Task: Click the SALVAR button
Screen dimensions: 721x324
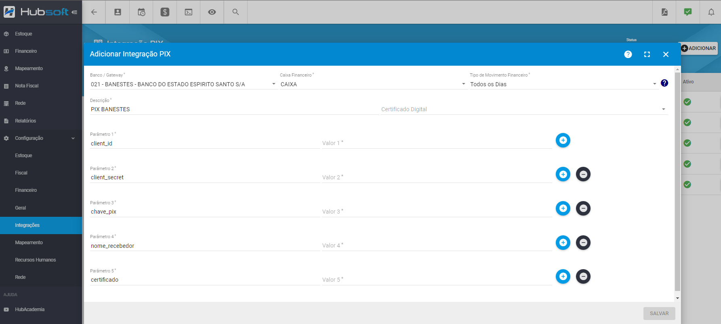Action: coord(659,314)
